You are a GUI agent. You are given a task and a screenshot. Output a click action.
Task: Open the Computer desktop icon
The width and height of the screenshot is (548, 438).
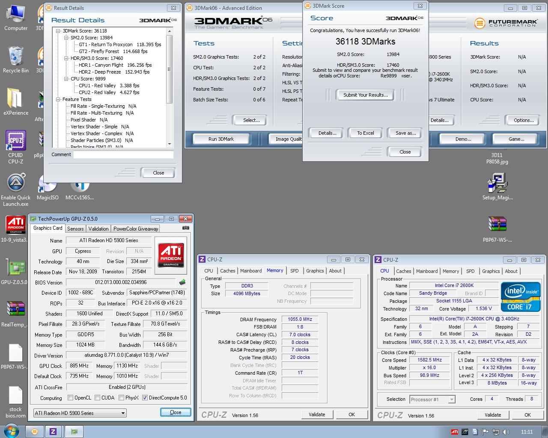coord(16,18)
